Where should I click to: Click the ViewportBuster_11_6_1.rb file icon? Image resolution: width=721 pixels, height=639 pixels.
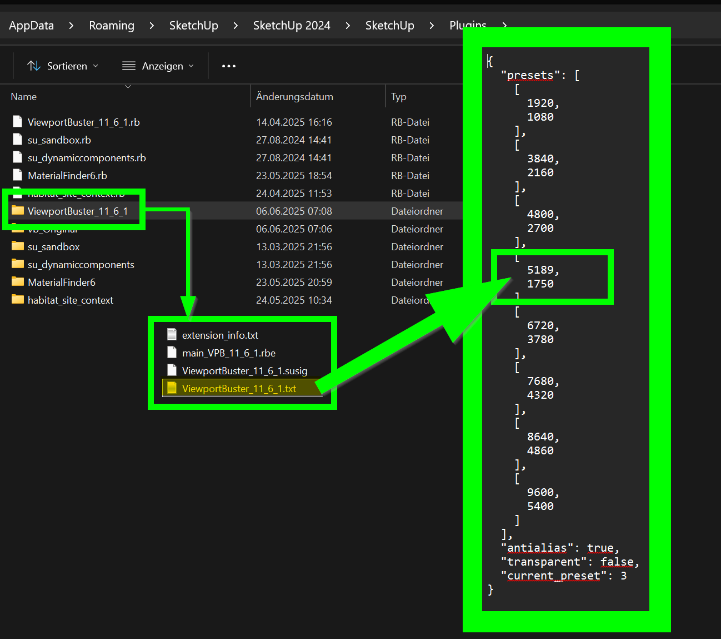(17, 122)
